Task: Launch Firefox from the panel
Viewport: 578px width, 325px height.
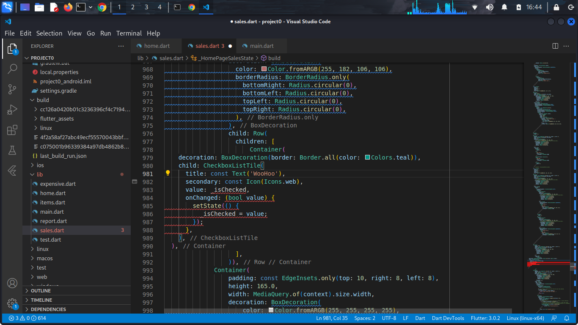Action: point(68,7)
